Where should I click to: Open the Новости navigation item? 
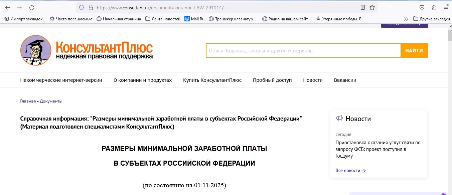(313, 80)
